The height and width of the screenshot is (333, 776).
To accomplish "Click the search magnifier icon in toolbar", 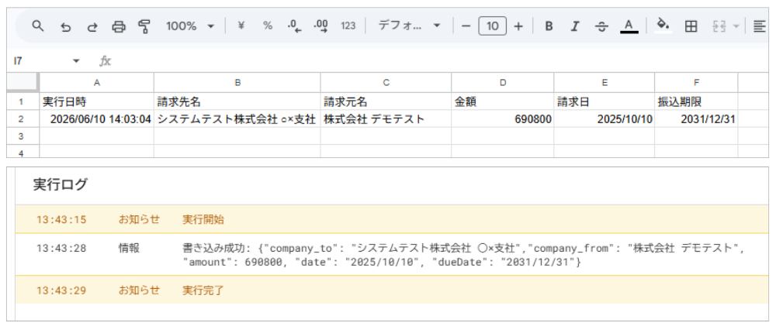I will coord(37,26).
